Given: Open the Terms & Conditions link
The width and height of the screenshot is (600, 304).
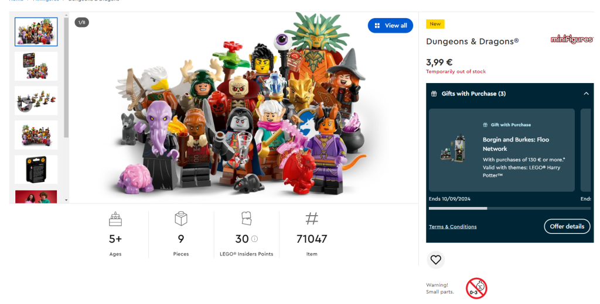Looking at the screenshot, I should click(x=452, y=227).
